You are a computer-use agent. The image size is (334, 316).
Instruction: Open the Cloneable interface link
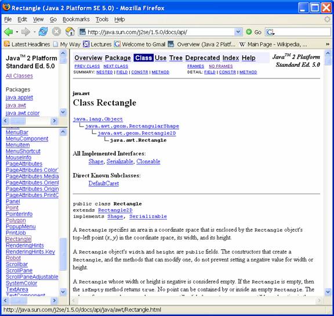148,161
